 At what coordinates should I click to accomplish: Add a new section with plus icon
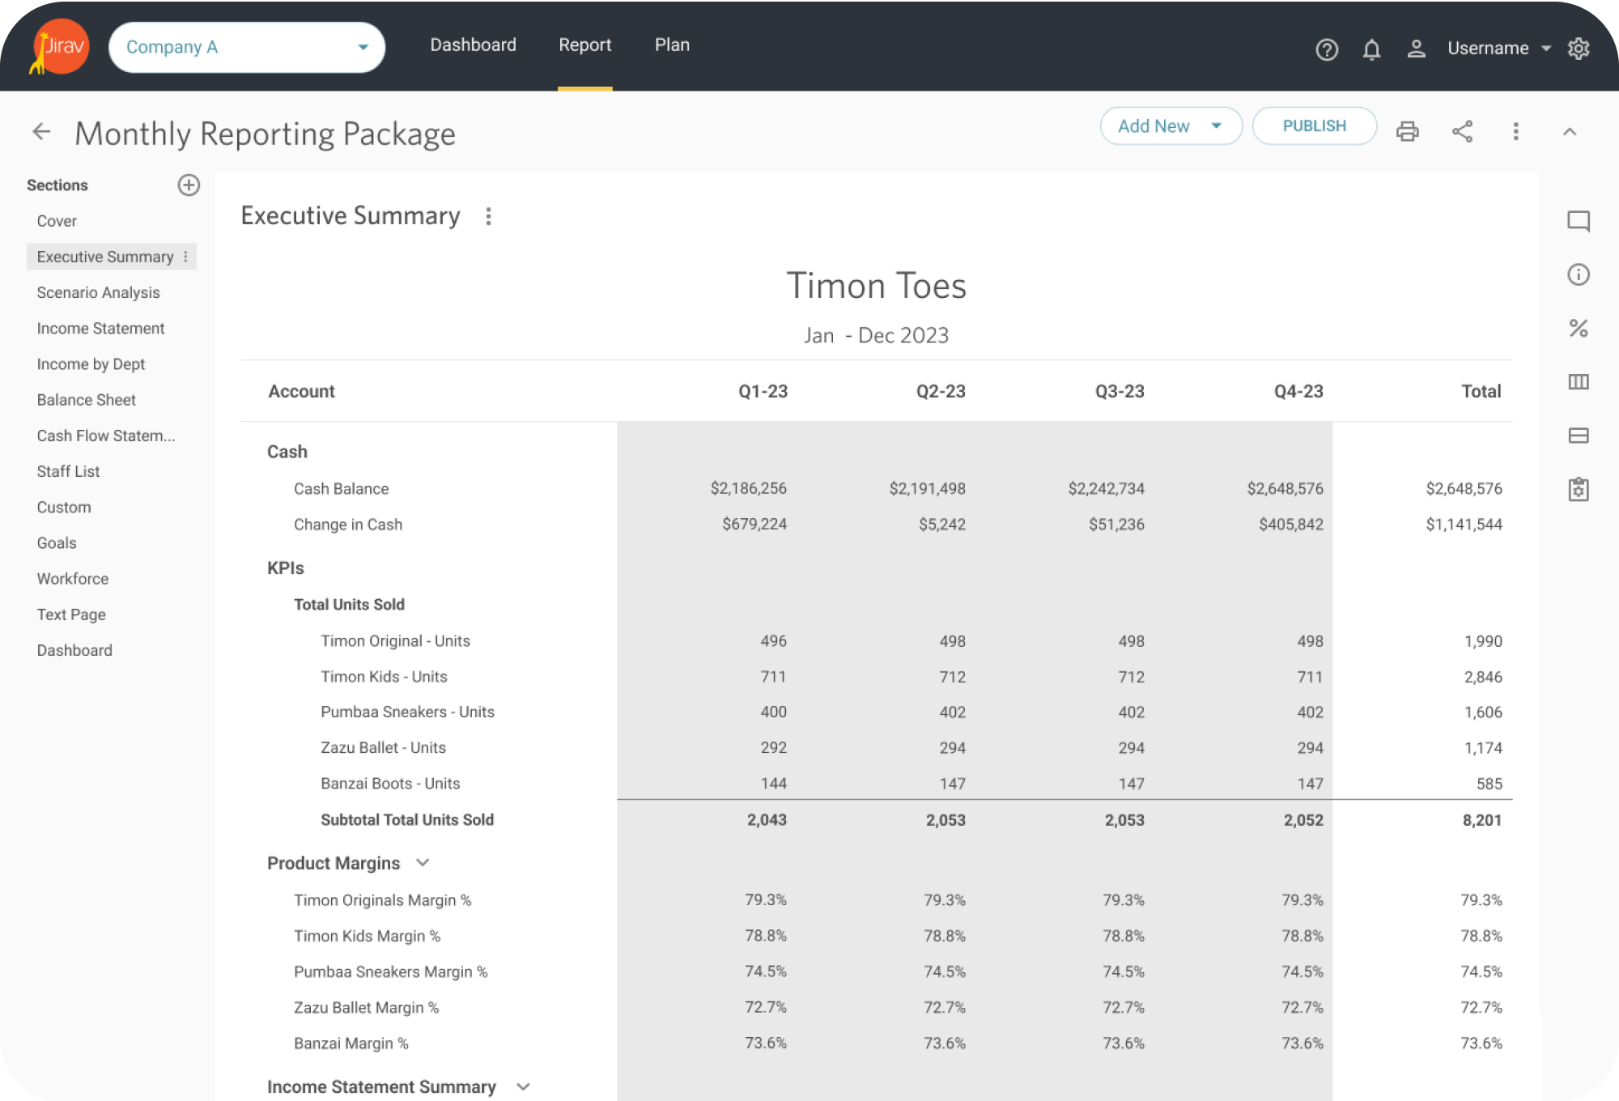coord(189,185)
